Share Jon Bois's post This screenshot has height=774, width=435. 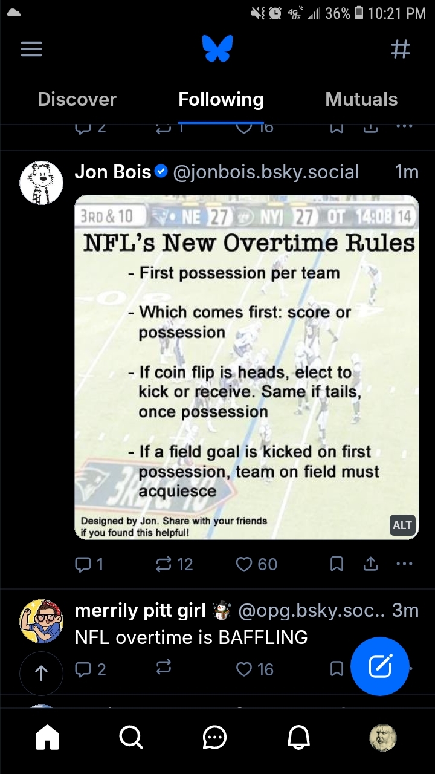click(x=370, y=564)
